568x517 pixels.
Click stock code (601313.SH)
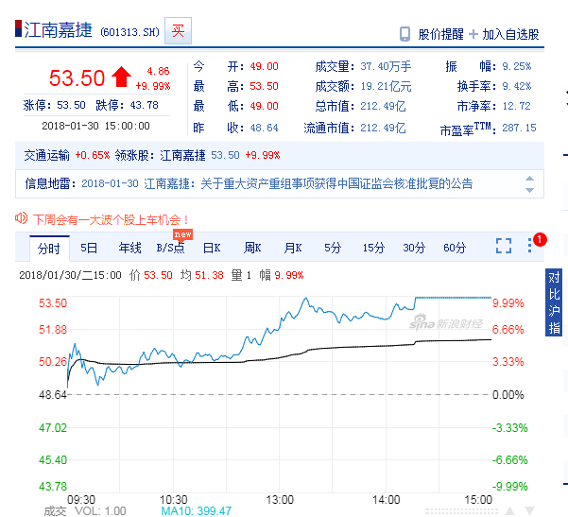129,32
